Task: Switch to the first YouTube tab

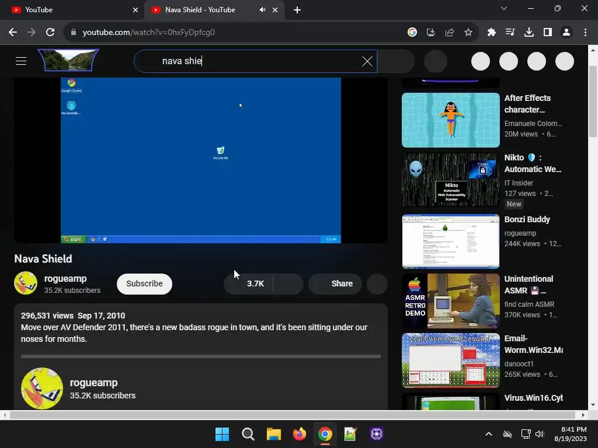Action: [72, 10]
